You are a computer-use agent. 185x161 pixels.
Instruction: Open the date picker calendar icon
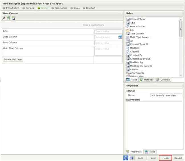coord(120,37)
